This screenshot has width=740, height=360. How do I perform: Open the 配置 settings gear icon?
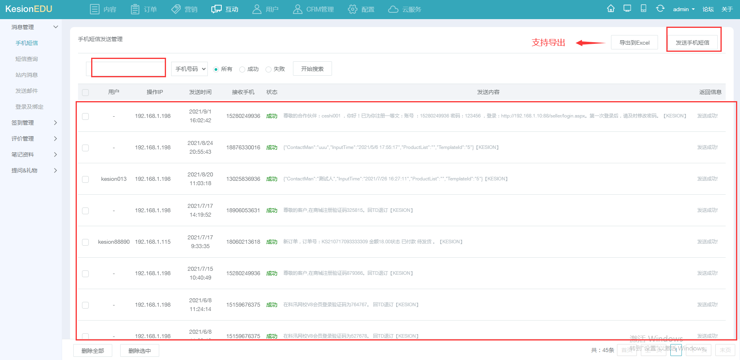tap(352, 9)
